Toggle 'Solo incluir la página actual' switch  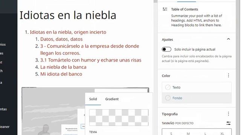[166, 49]
